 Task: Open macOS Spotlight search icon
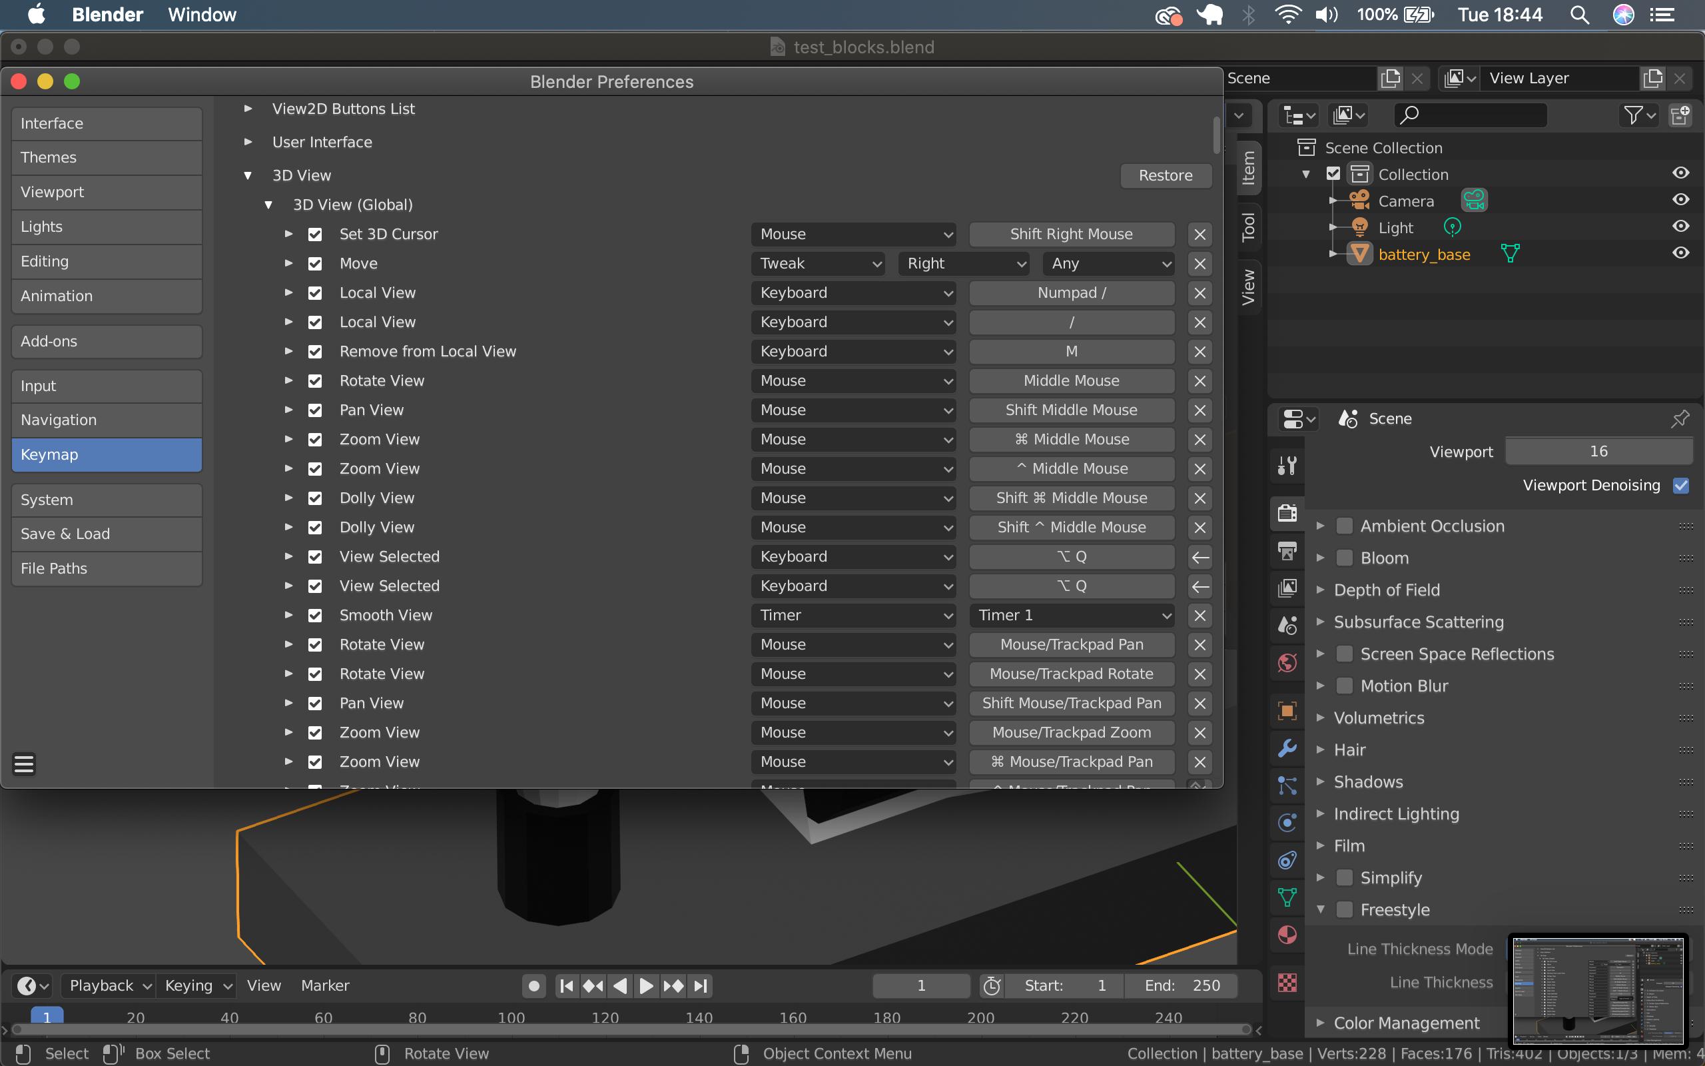[x=1579, y=15]
